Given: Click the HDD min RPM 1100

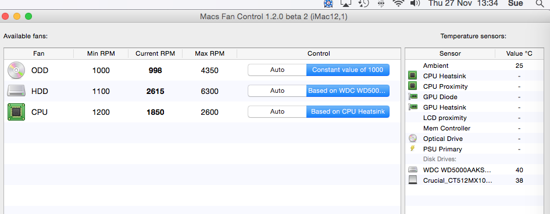Looking at the screenshot, I should (101, 91).
